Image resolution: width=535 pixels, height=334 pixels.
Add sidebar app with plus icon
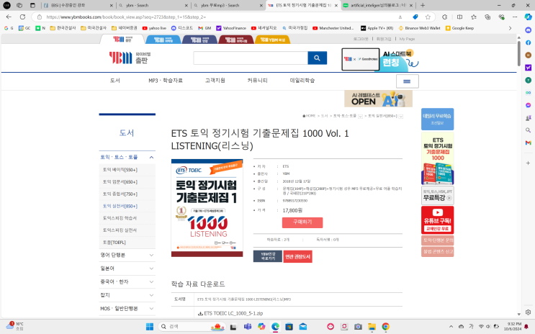(x=529, y=163)
